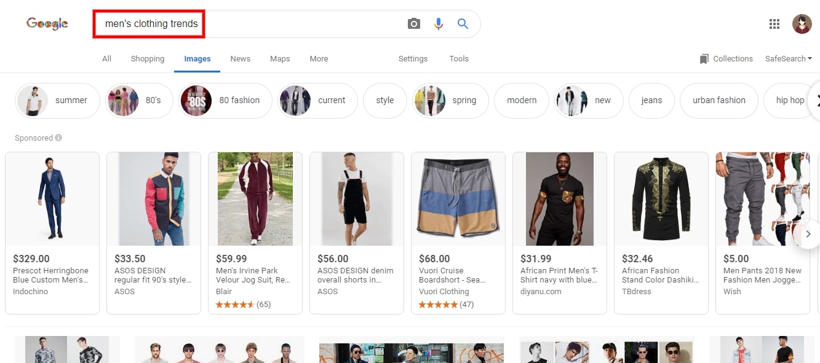Image resolution: width=820 pixels, height=363 pixels.
Task: Click the Sponsored info icon
Action: click(58, 138)
